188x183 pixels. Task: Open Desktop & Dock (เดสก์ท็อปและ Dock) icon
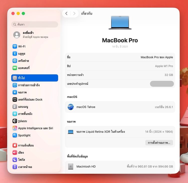tap(15, 100)
